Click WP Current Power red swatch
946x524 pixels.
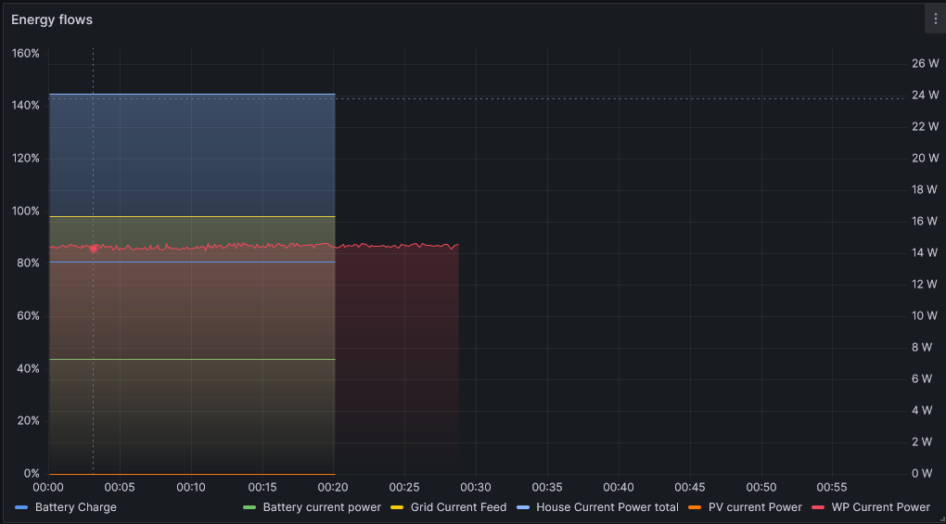818,507
